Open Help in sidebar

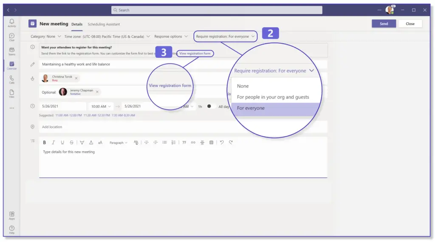(11, 230)
